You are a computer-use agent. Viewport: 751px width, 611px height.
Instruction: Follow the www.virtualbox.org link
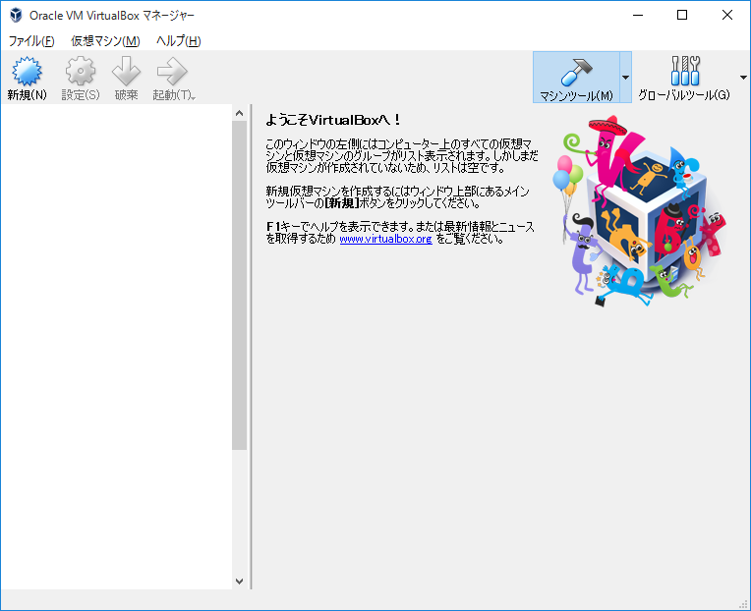[385, 239]
